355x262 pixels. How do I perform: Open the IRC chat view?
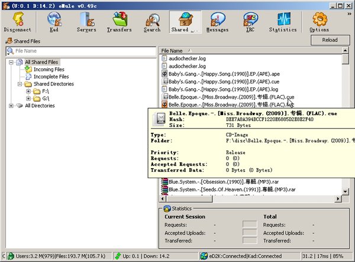[x=250, y=22]
